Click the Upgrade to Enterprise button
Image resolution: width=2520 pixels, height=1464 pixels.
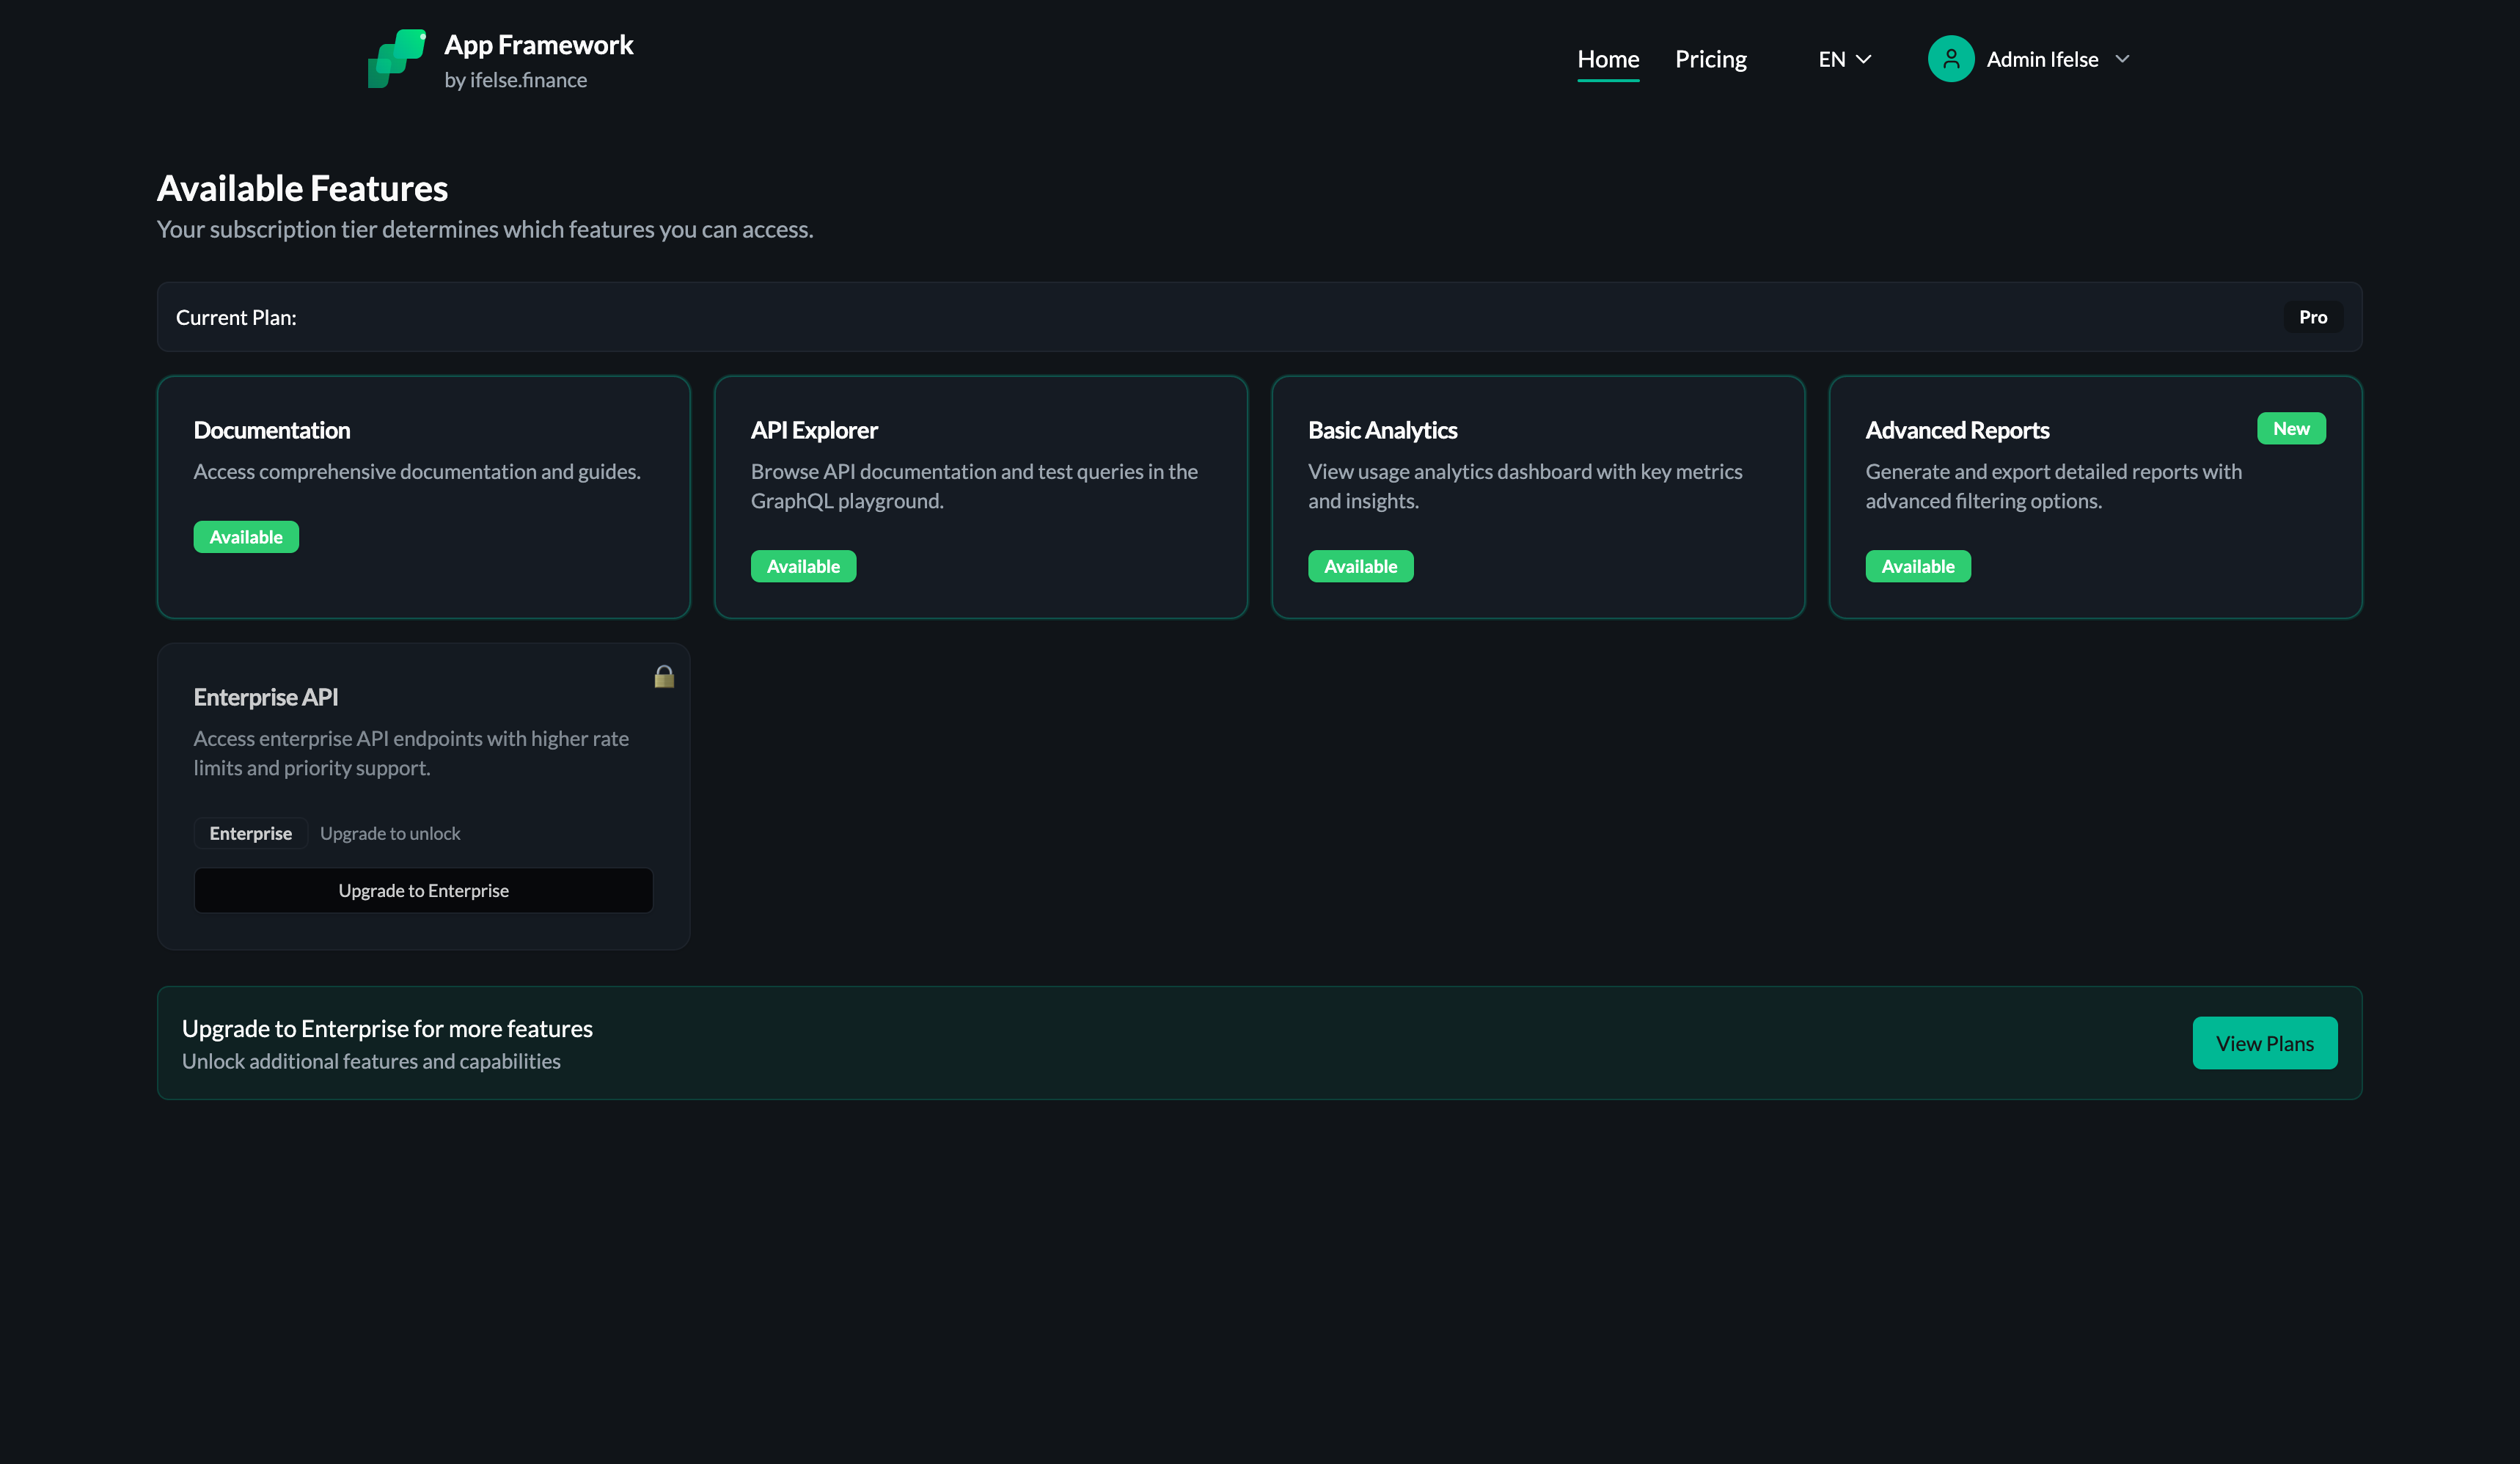click(x=423, y=890)
